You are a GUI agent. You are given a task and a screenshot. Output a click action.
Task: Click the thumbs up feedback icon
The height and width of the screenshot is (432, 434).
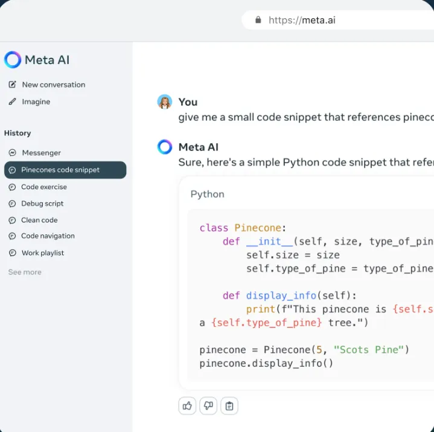pyautogui.click(x=187, y=406)
